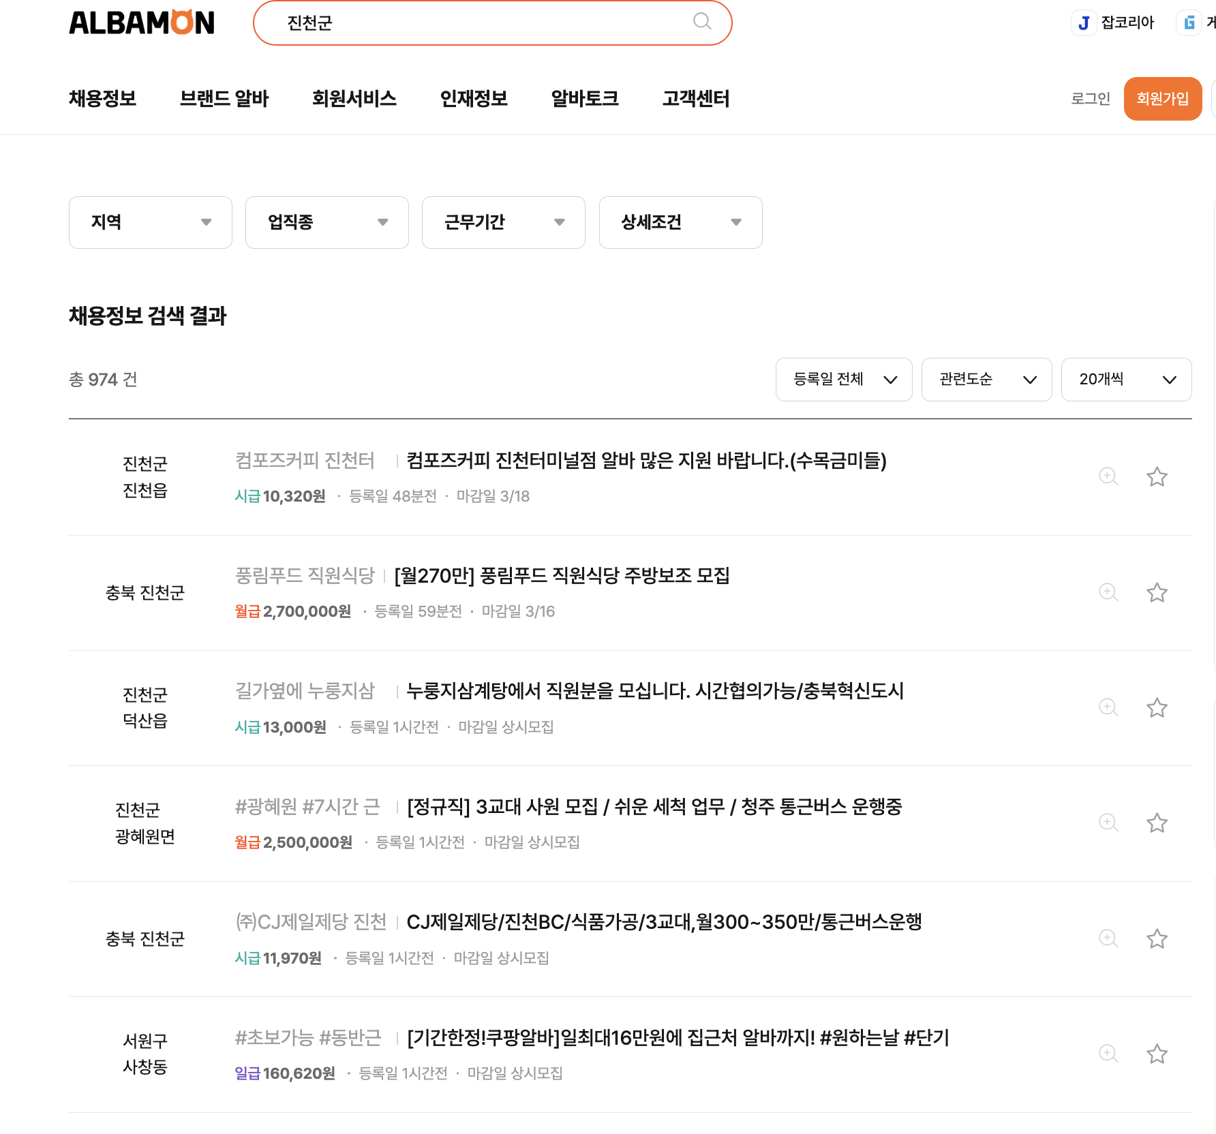Open the 관련도순 sort dropdown
Image resolution: width=1216 pixels, height=1134 pixels.
pyautogui.click(x=986, y=380)
